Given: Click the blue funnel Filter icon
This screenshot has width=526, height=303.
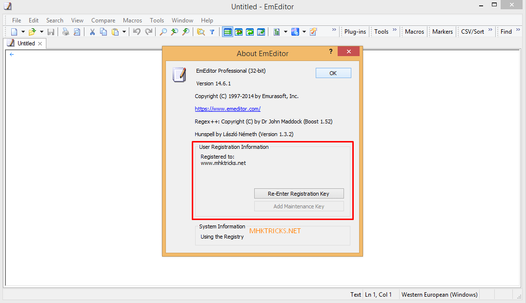Looking at the screenshot, I should pyautogui.click(x=212, y=32).
